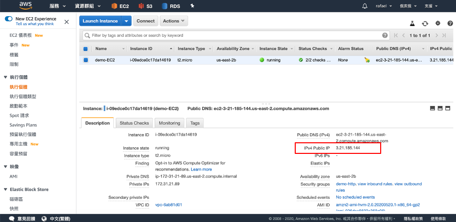Open Spot 請求 in the sidebar

[x=19, y=116]
